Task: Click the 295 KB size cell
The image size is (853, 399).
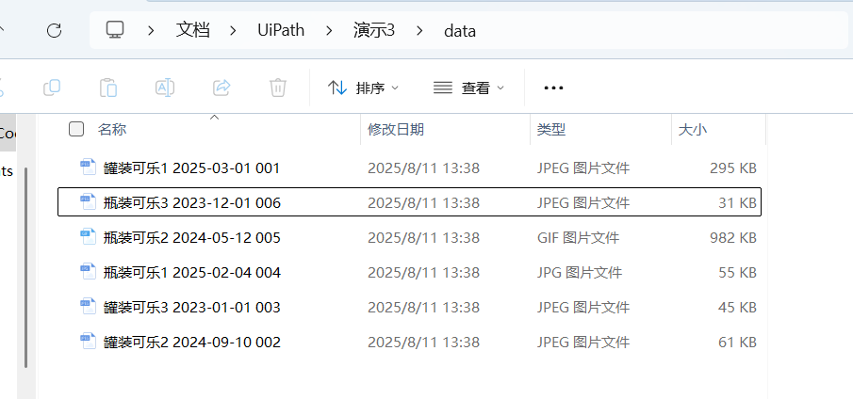Action: (x=732, y=168)
